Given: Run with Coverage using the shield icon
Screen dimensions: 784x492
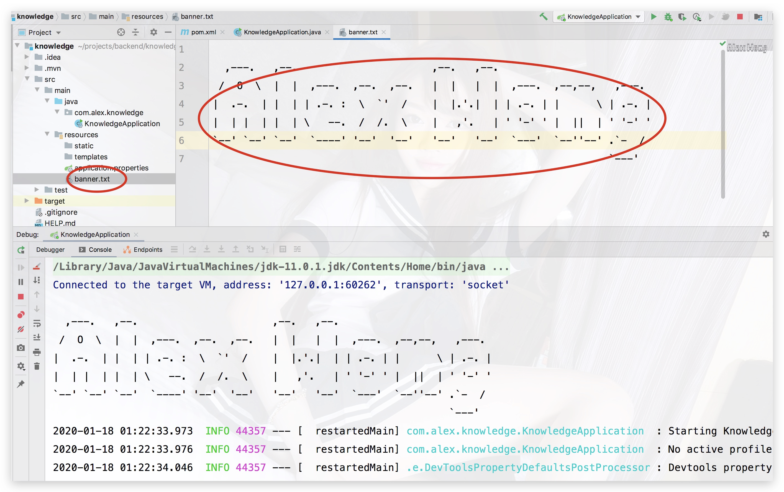Looking at the screenshot, I should tap(682, 17).
